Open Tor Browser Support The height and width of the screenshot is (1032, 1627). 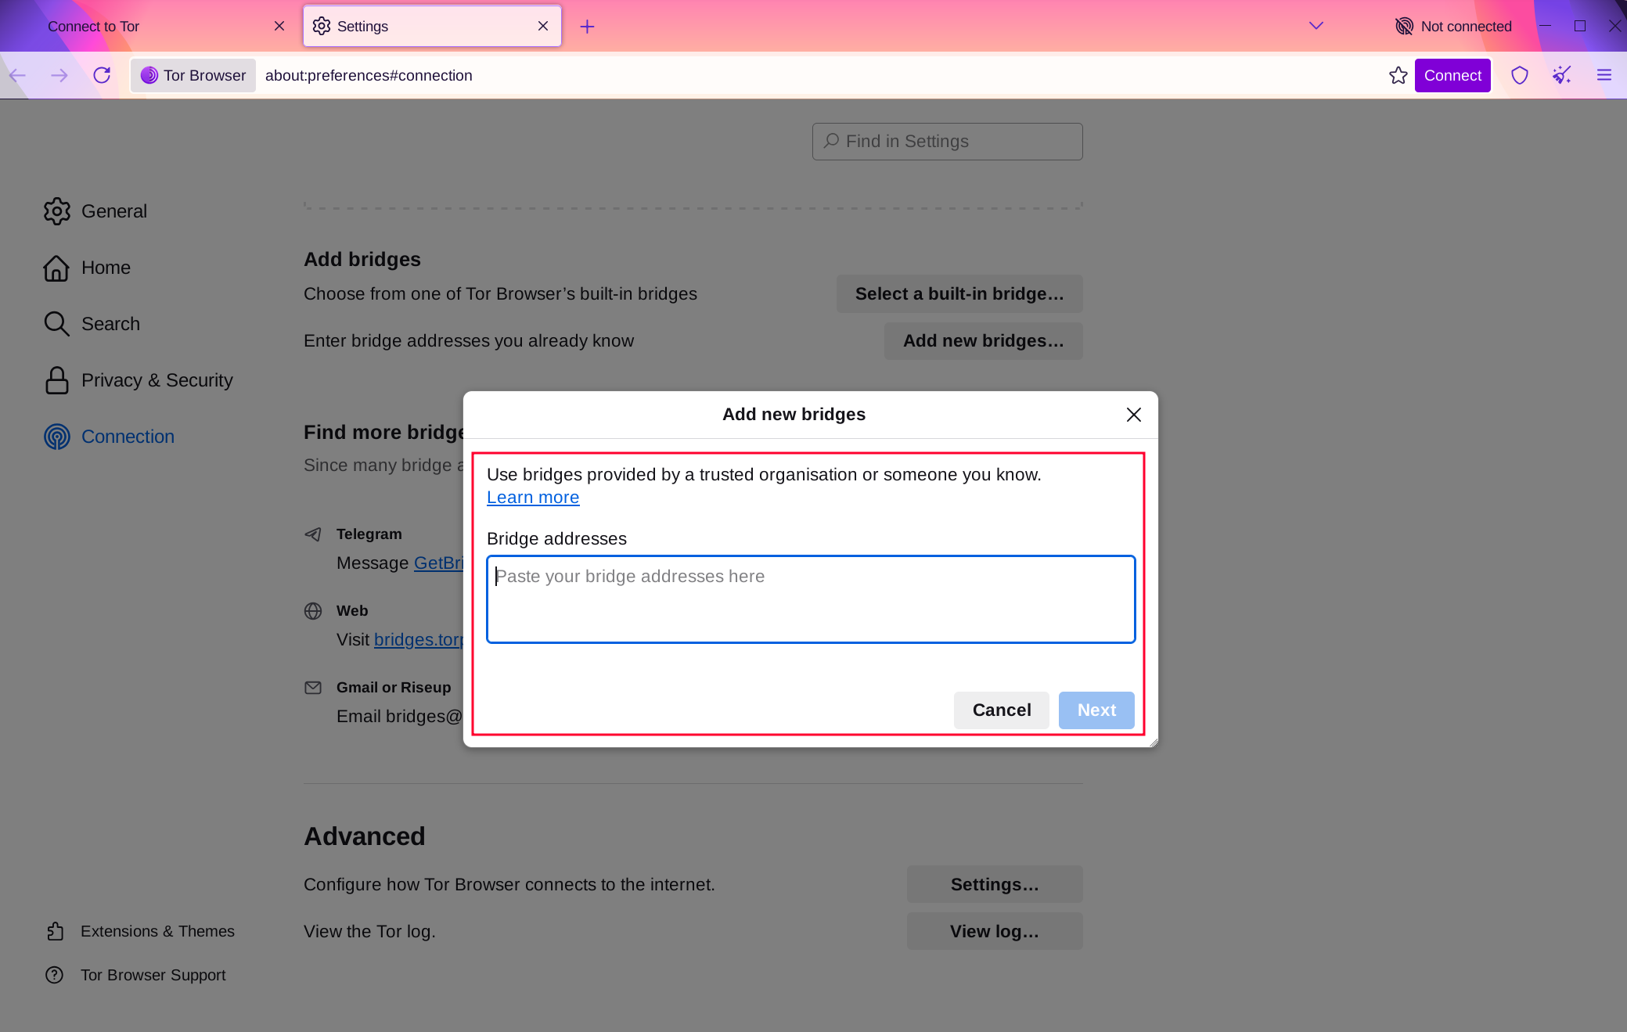click(x=135, y=975)
